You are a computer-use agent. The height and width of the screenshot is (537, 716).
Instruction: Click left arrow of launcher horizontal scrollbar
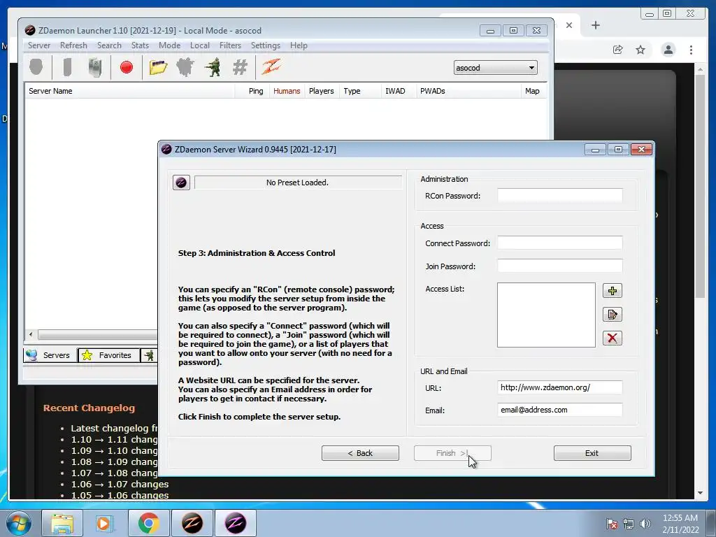click(31, 335)
